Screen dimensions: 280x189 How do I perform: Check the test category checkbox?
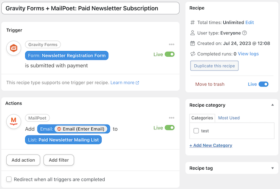(196, 131)
